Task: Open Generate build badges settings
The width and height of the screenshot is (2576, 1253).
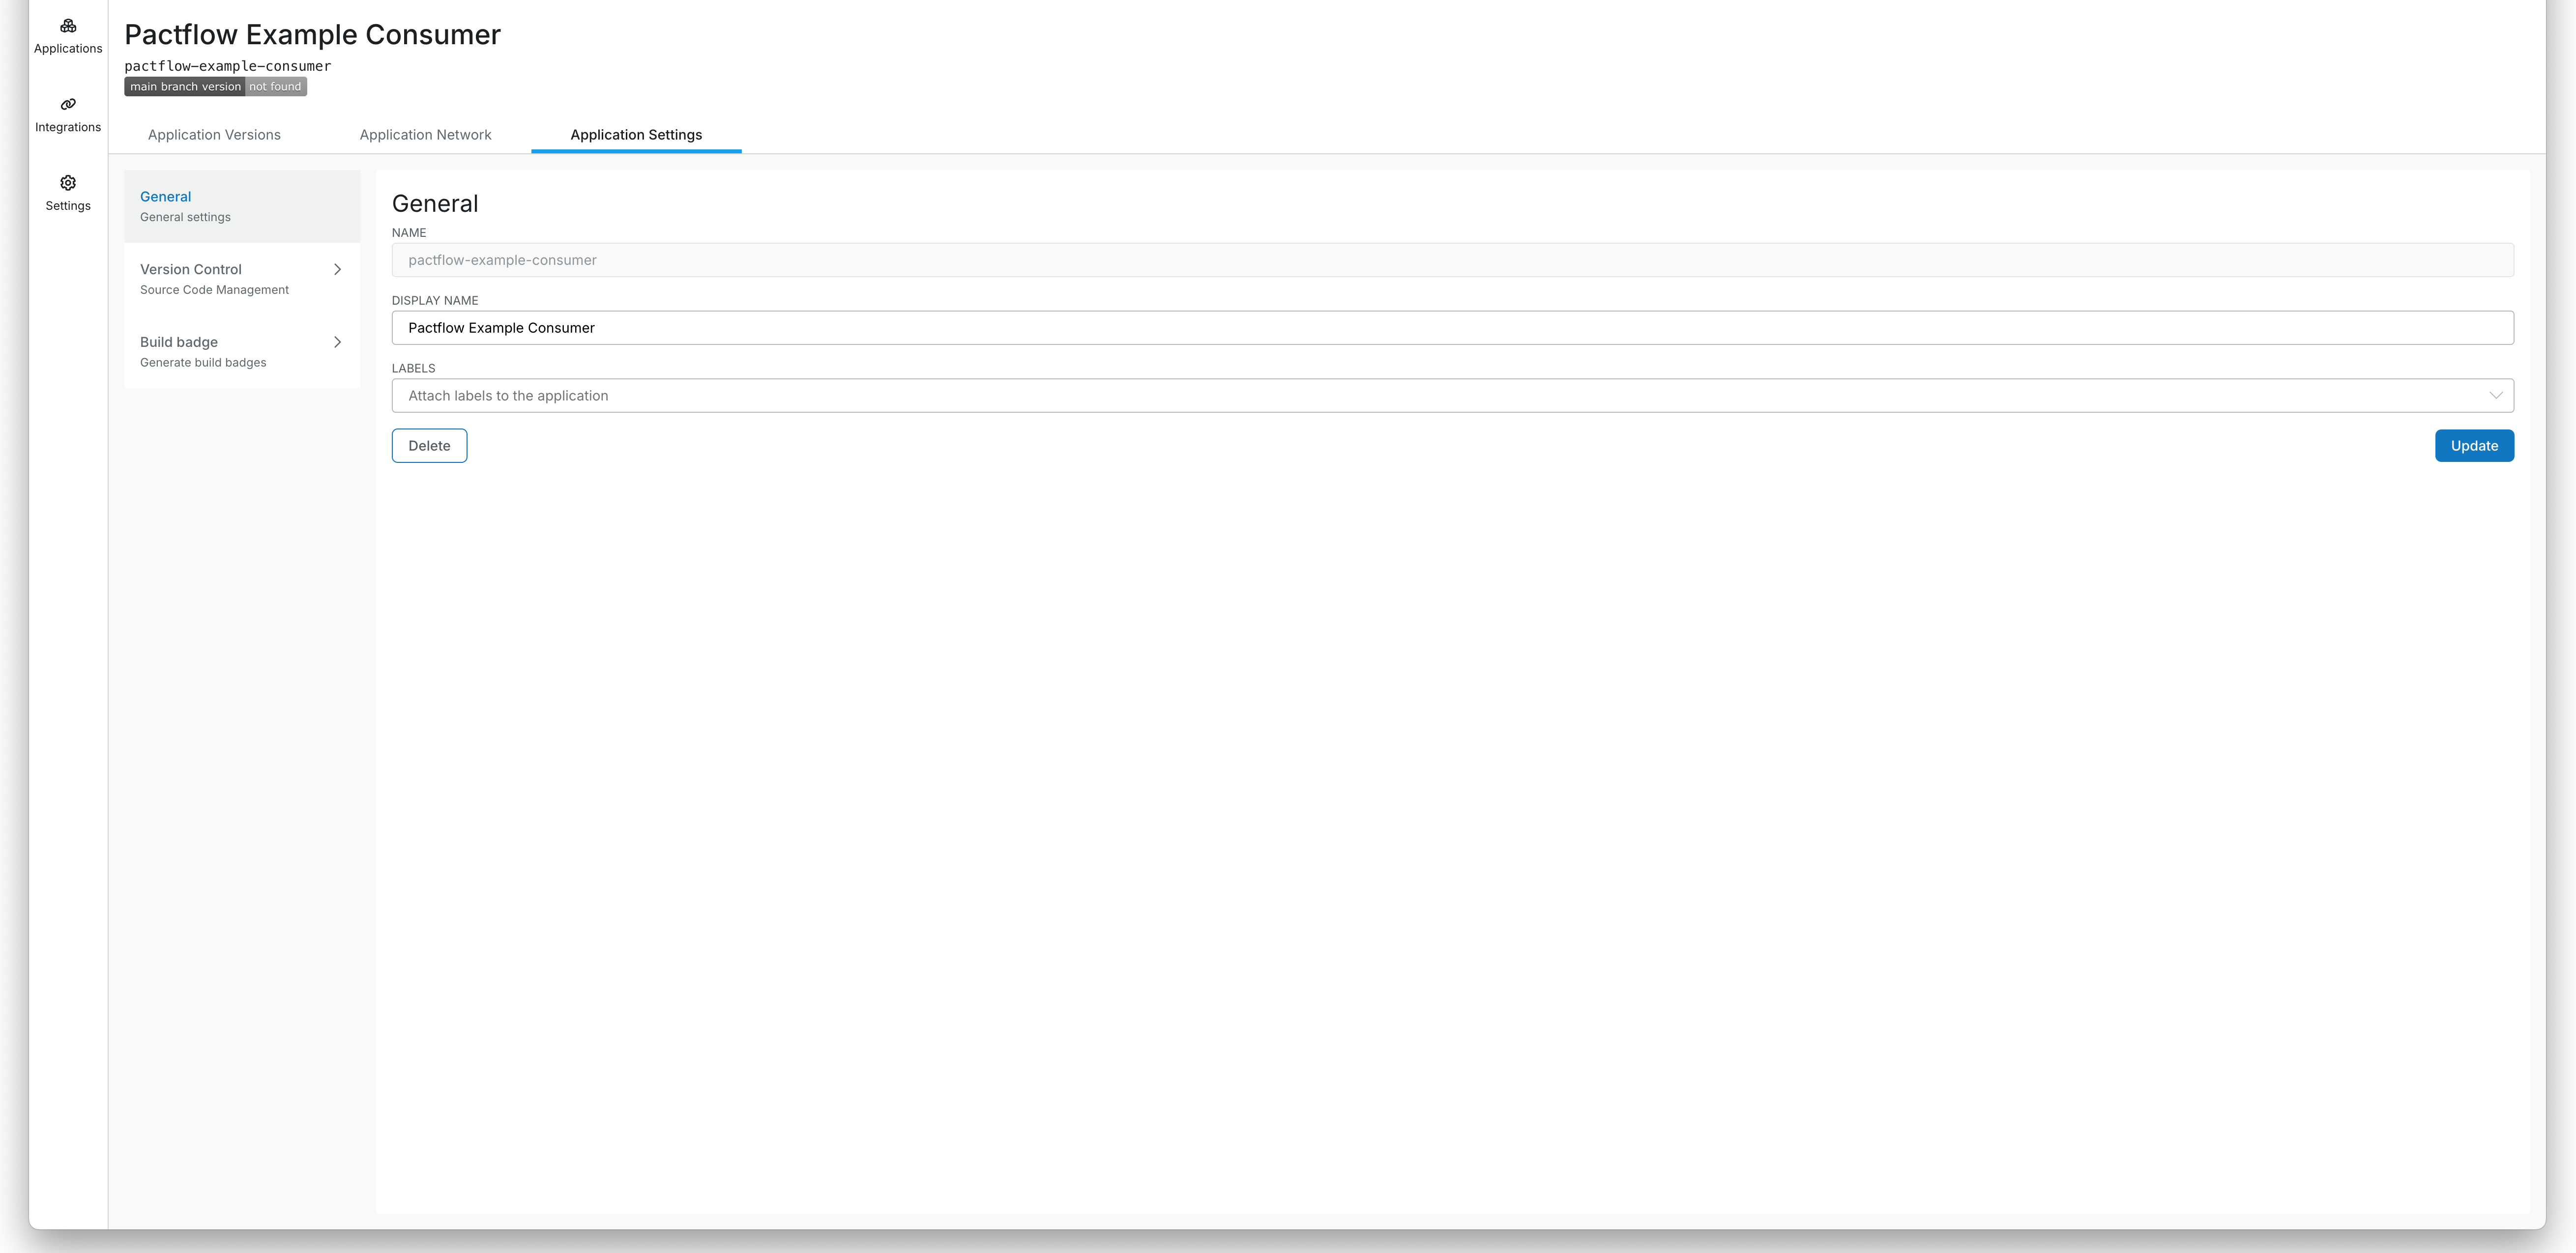Action: 202,351
